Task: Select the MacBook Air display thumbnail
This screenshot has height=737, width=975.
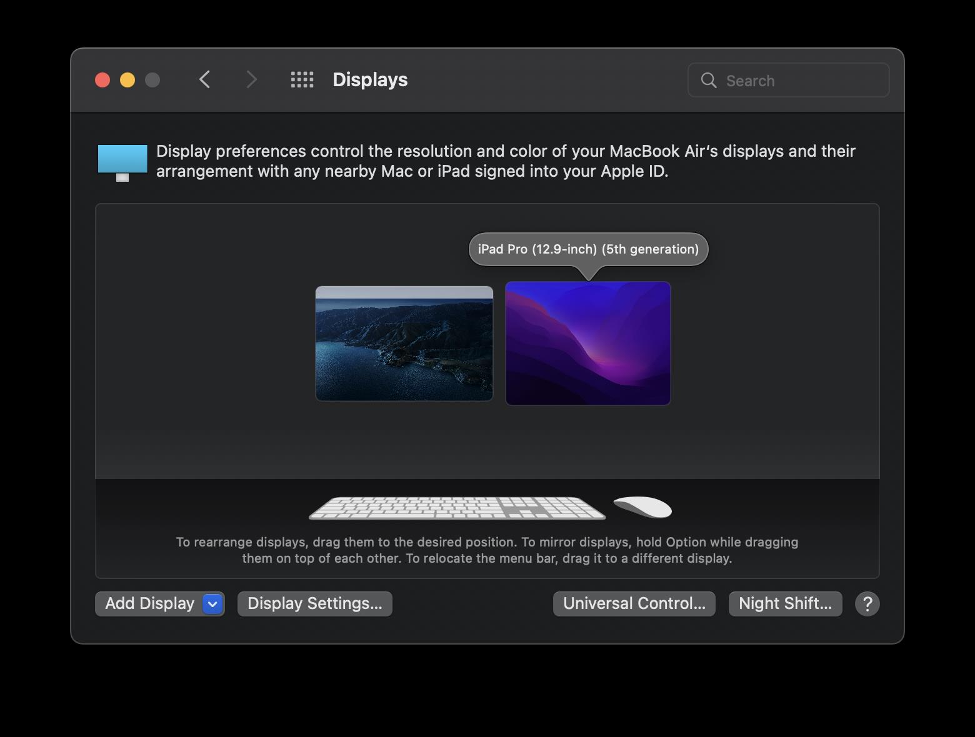Action: 404,350
